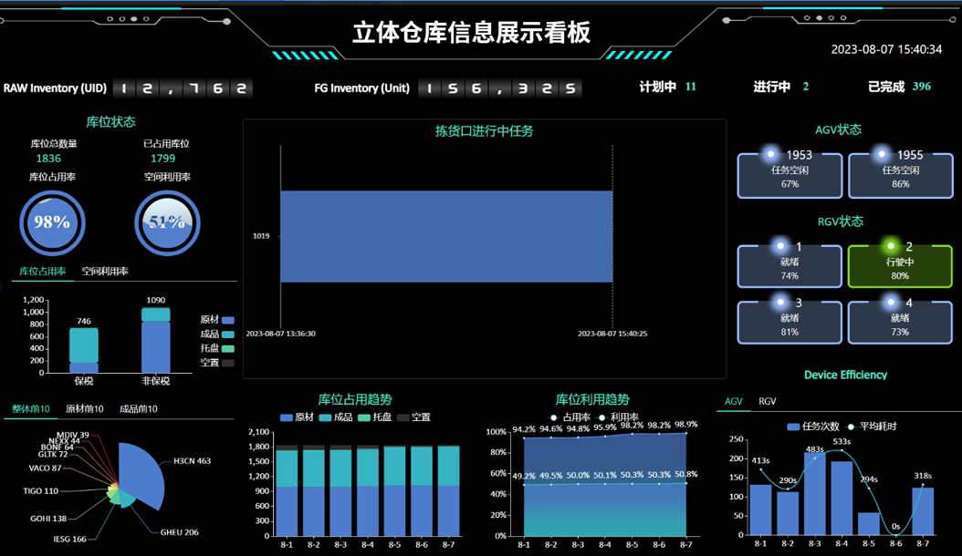Select the RGV 3 status card

pos(789,321)
